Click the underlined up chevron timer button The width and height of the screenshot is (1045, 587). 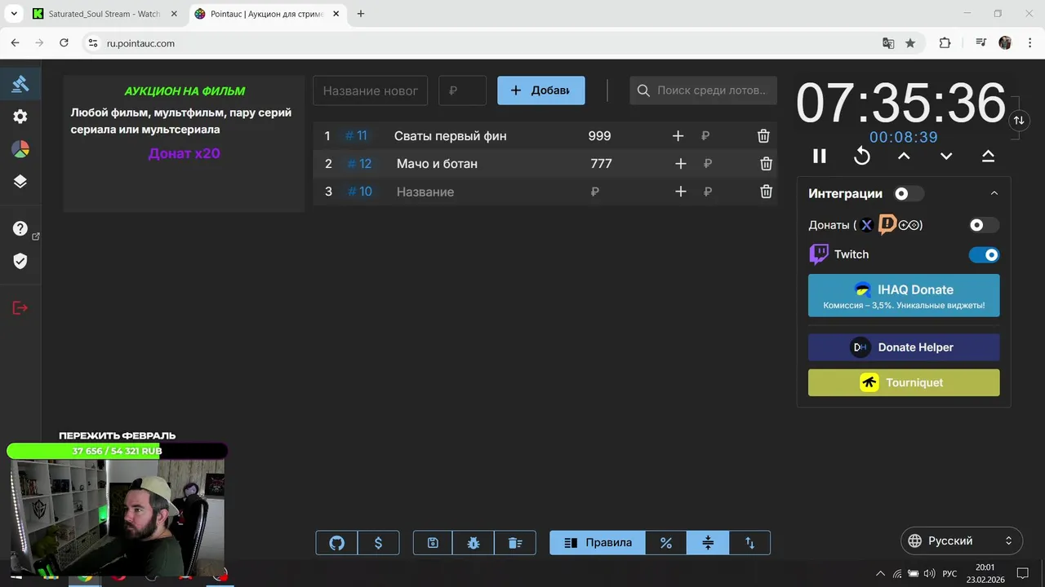pos(988,156)
